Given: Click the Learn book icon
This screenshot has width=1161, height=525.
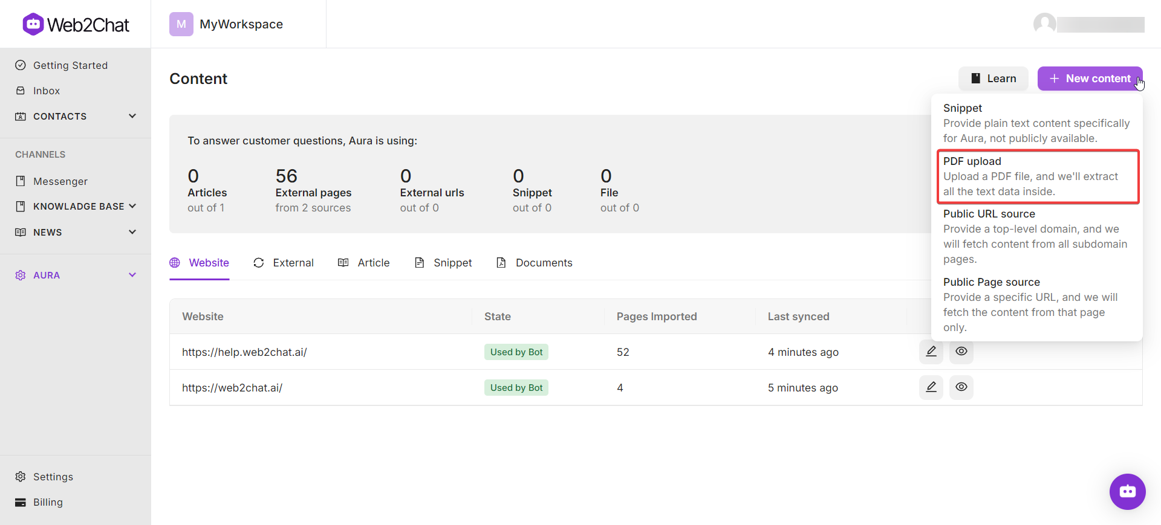Looking at the screenshot, I should tap(975, 79).
